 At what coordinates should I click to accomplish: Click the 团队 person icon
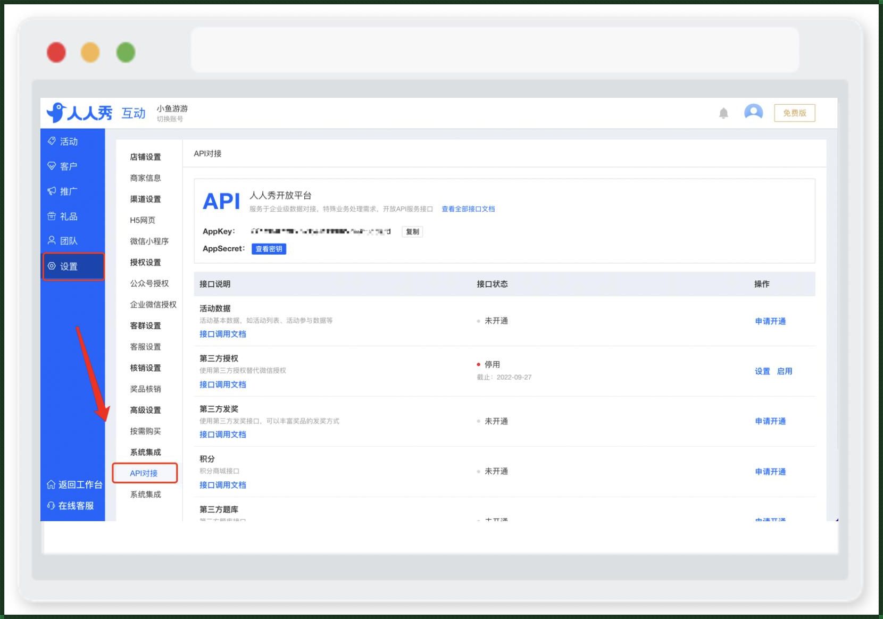tap(52, 240)
